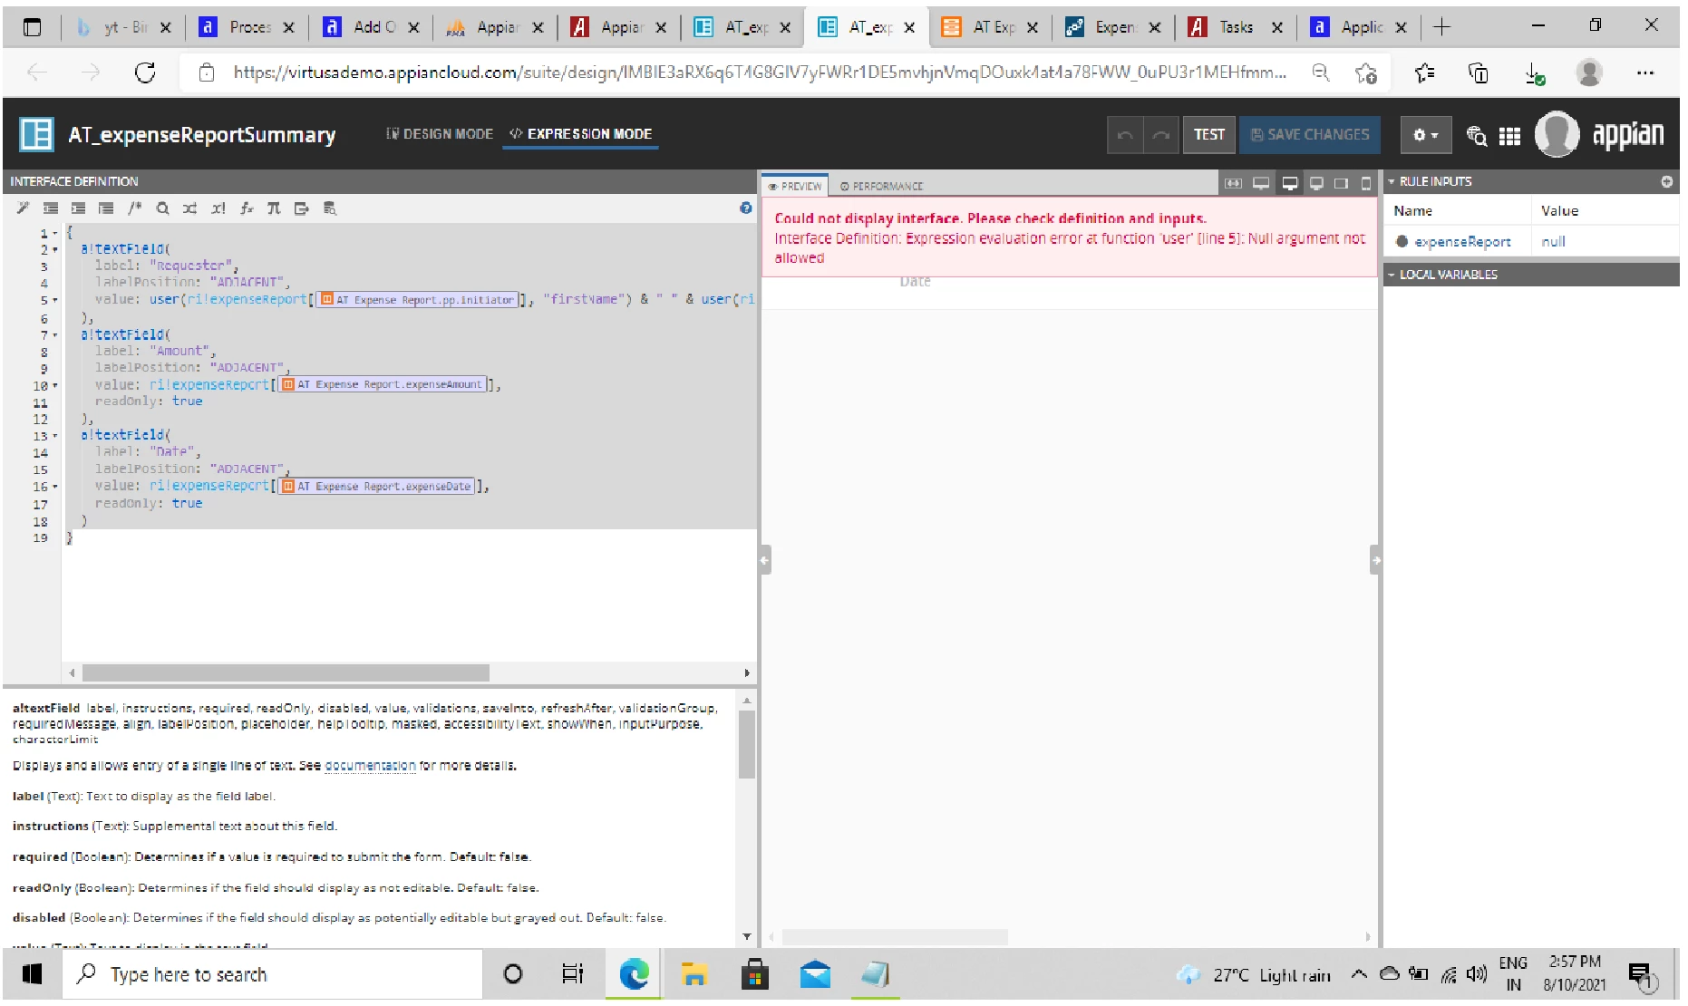
Task: Click the x! rule input icon
Action: (218, 208)
